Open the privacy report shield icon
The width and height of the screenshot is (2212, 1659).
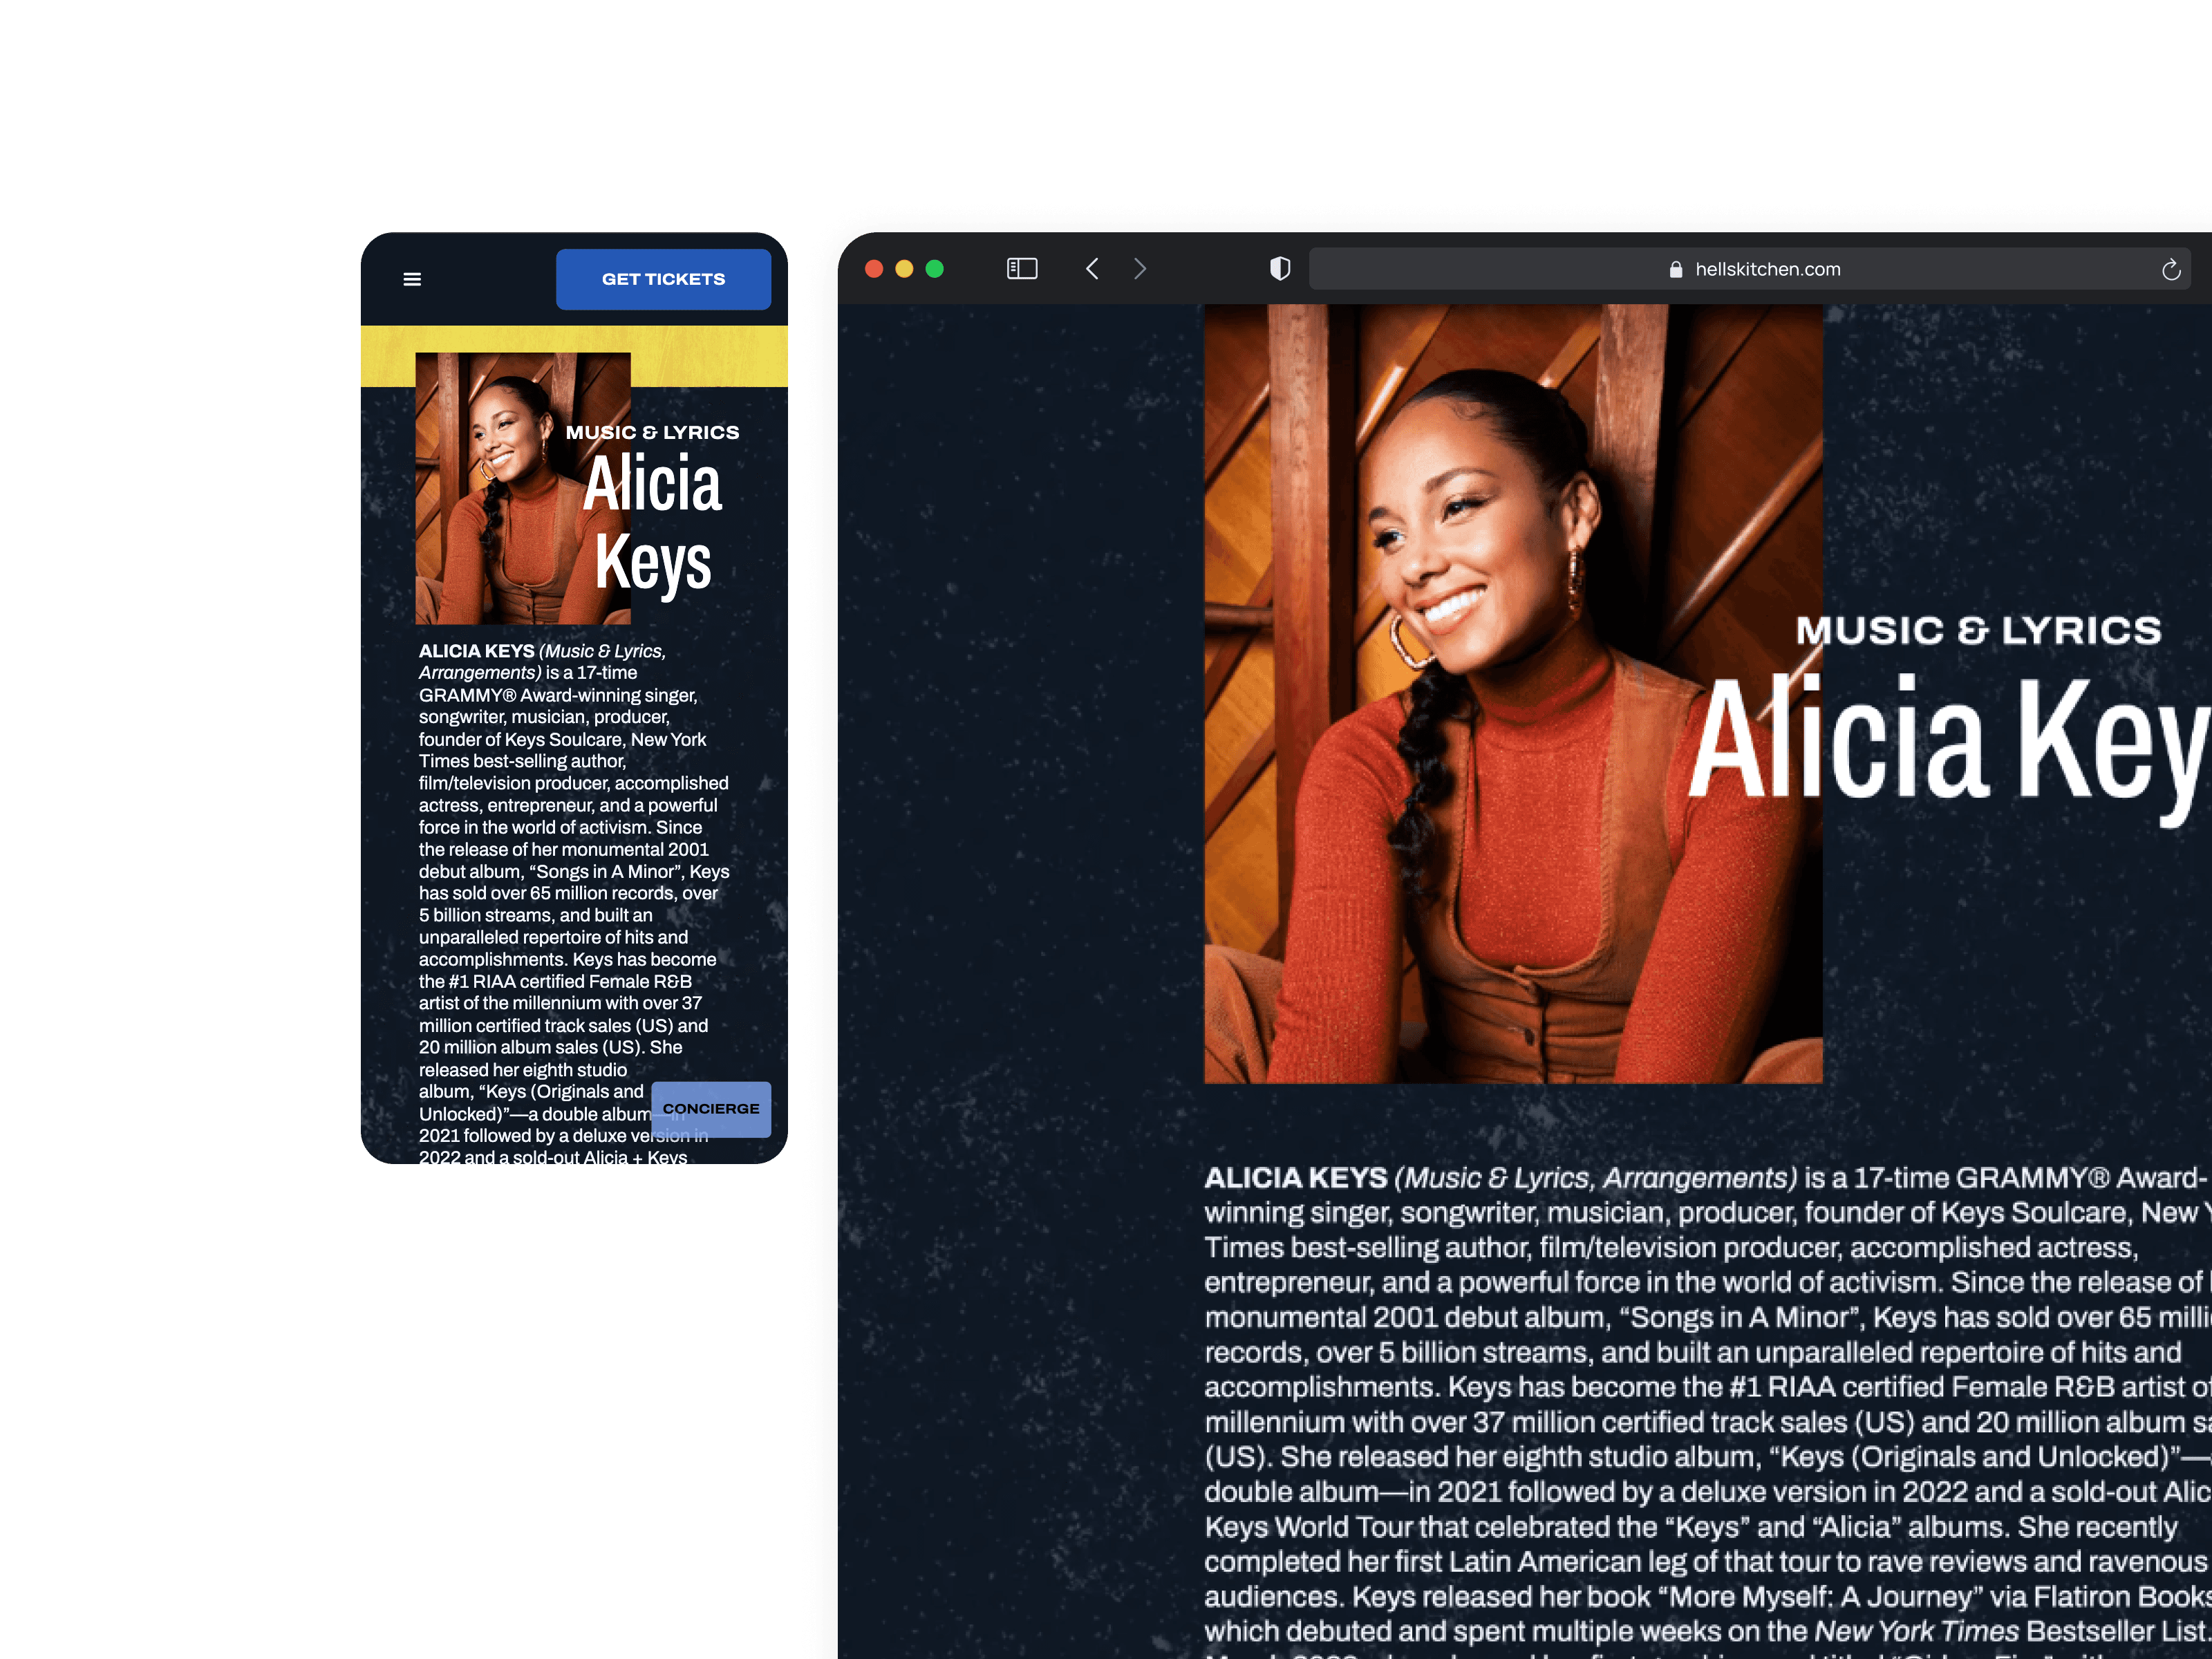click(x=1279, y=269)
